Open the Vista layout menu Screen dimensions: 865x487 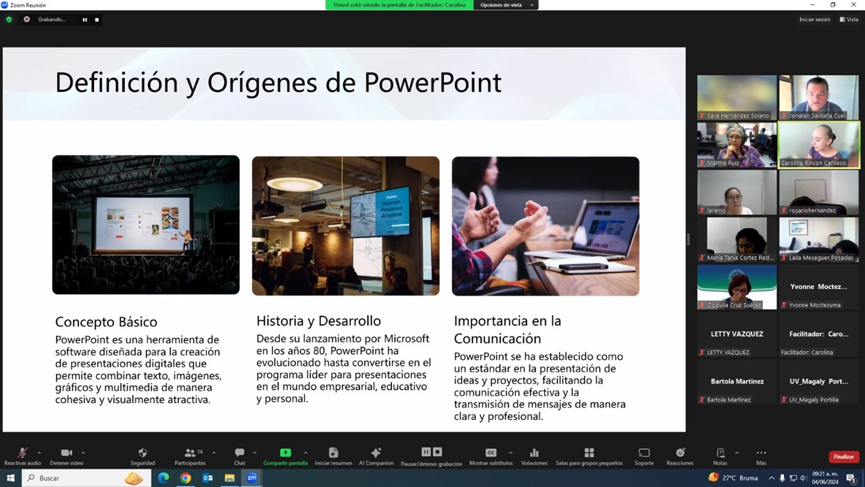click(x=849, y=20)
